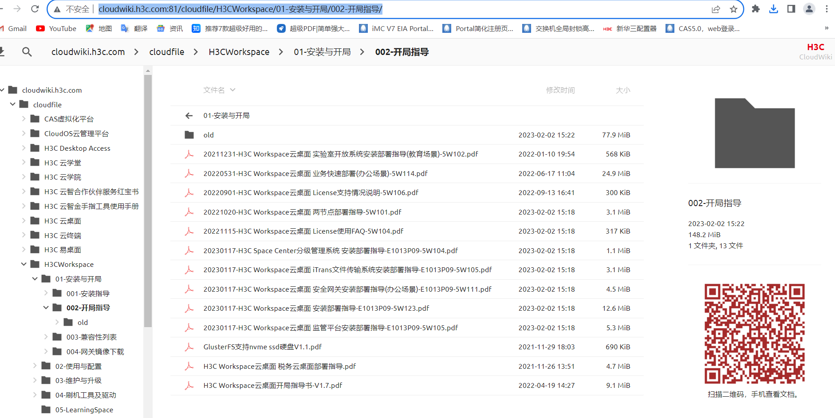The image size is (835, 418).
Task: Collapse the 01-安装与开局 tree node
Action: pos(35,279)
